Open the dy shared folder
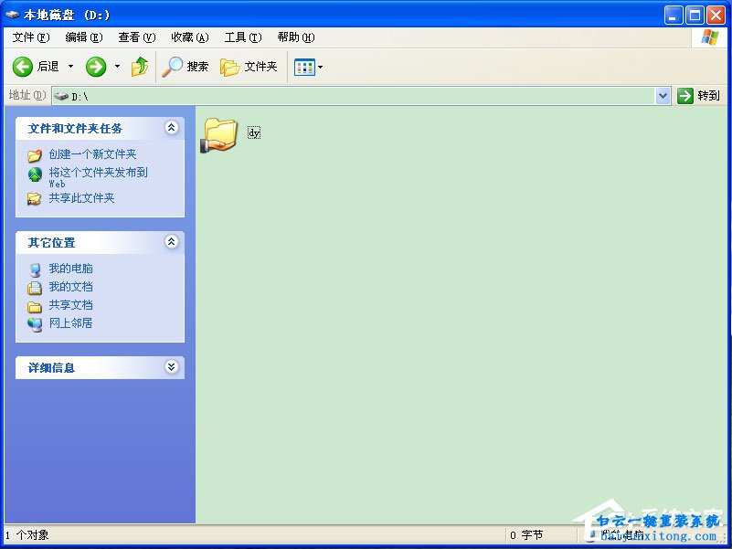This screenshot has height=549, width=732. coord(220,134)
